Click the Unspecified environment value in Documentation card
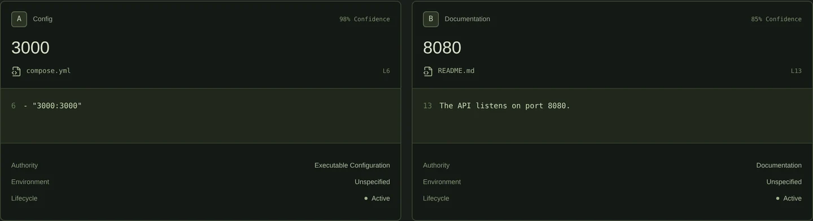Screen dimensions: 813x221 click(784, 182)
